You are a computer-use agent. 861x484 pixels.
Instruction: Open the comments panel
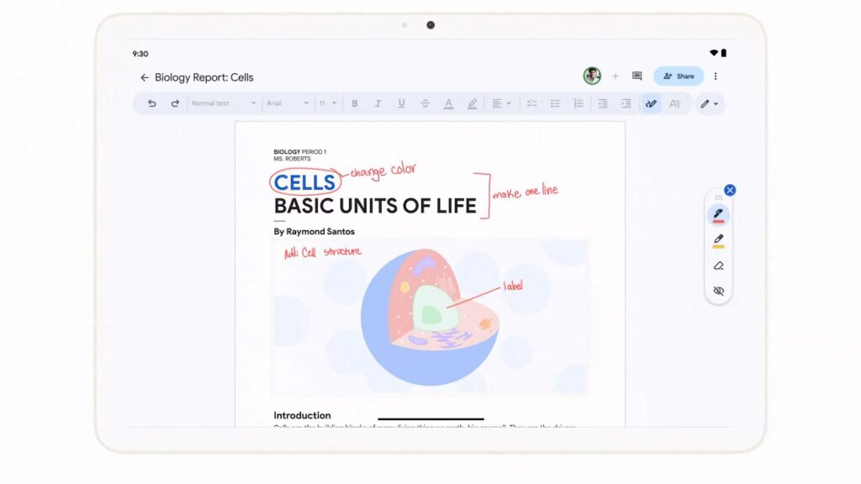coord(637,76)
